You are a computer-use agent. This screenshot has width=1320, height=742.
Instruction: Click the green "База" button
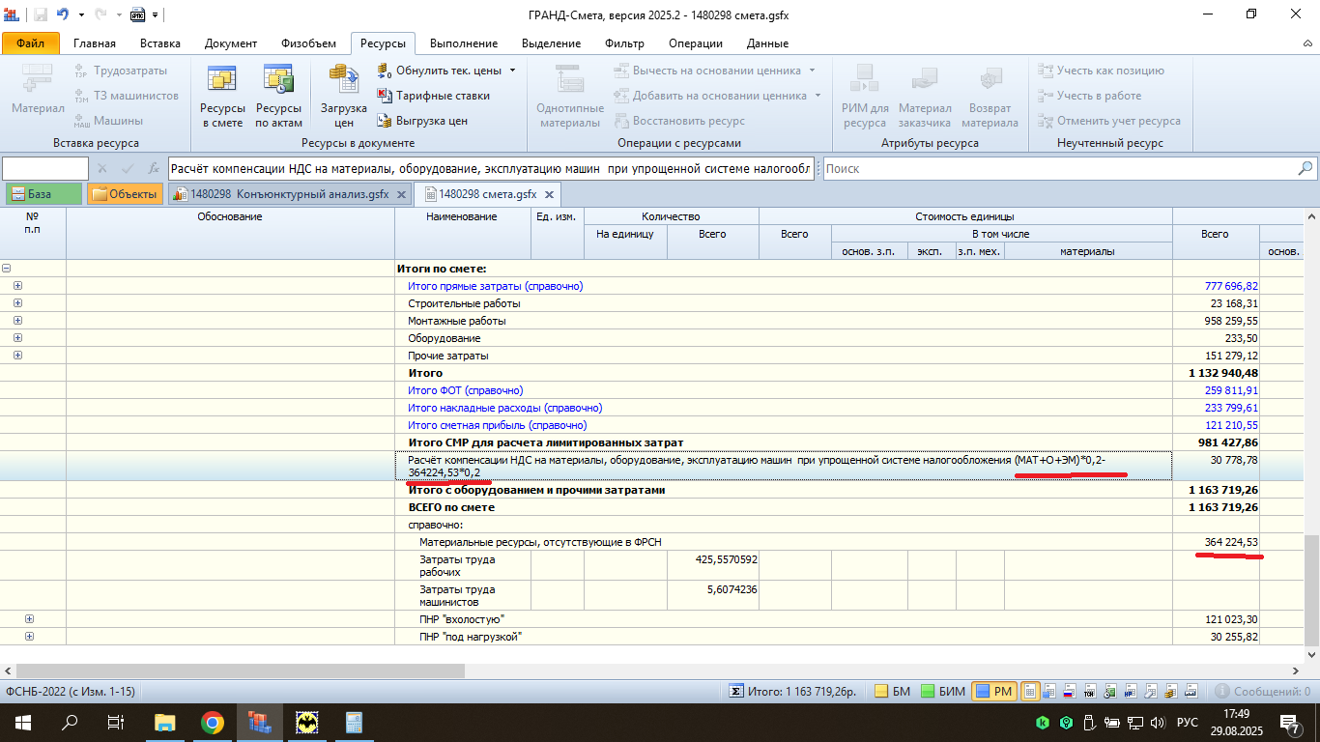(43, 194)
